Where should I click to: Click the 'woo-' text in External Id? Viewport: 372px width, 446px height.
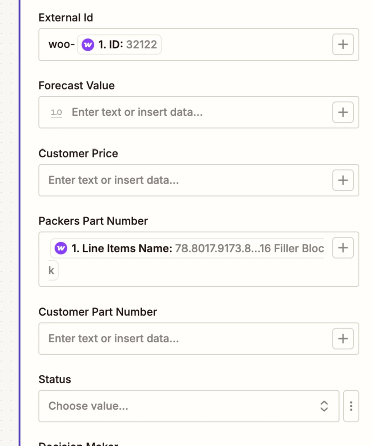61,45
